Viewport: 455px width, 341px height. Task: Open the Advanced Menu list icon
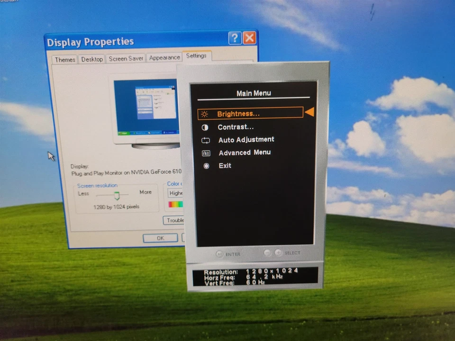tap(205, 153)
